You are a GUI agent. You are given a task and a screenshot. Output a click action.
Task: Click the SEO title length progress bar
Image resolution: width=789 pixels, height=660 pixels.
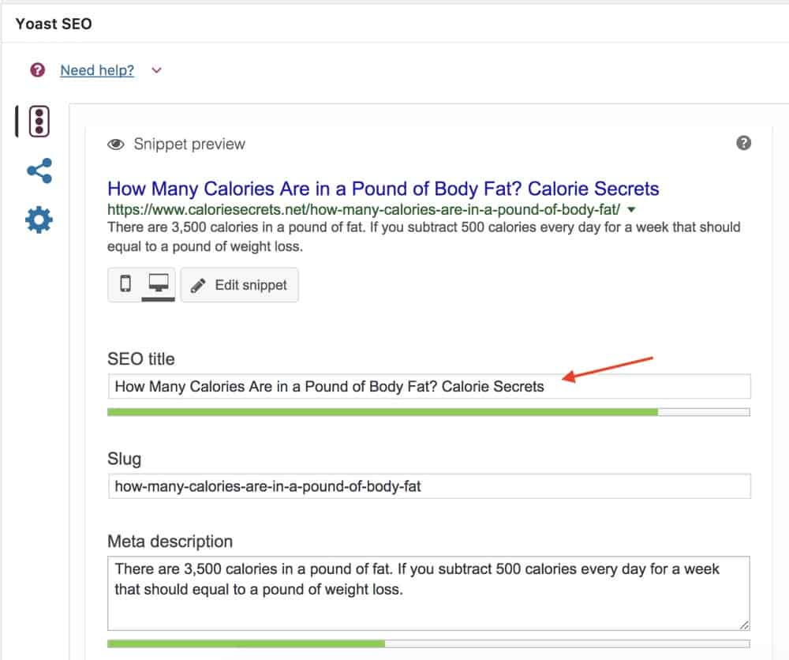point(428,412)
